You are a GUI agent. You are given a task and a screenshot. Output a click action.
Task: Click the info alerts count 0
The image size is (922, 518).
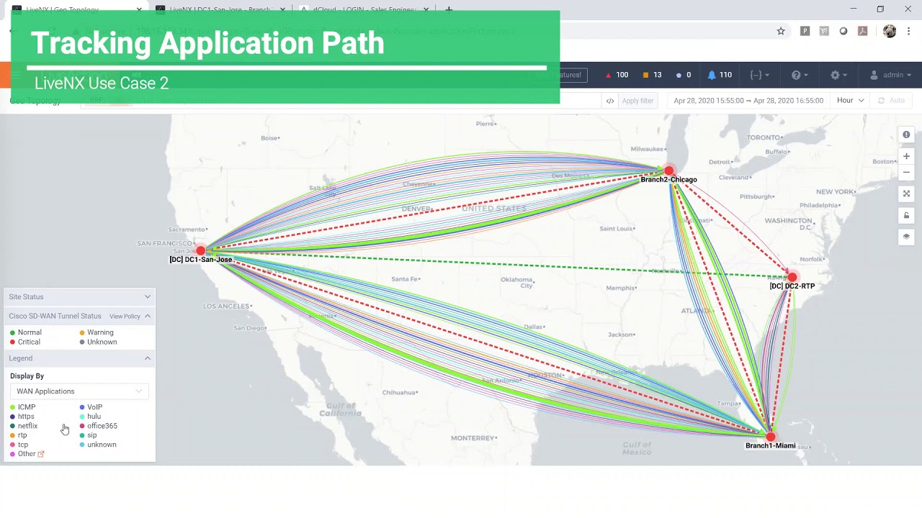point(684,75)
